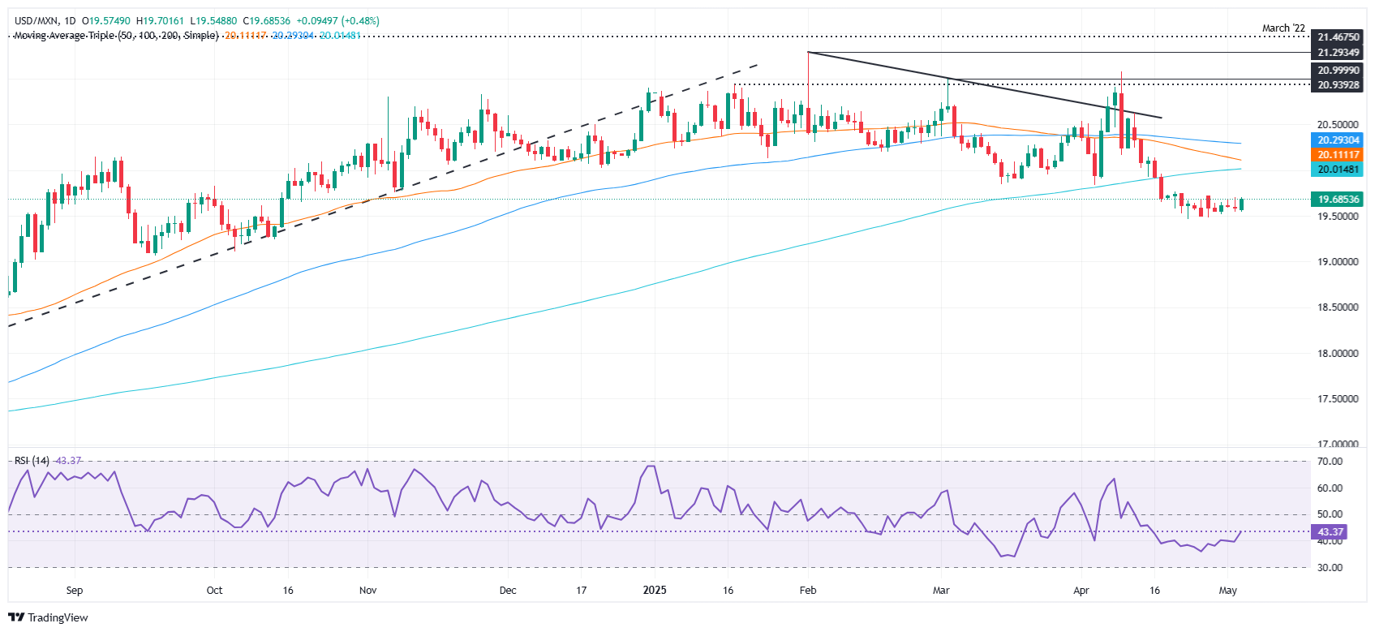1375x632 pixels.
Task: Click the teal 20.01481 price axis tag
Action: click(x=1337, y=170)
